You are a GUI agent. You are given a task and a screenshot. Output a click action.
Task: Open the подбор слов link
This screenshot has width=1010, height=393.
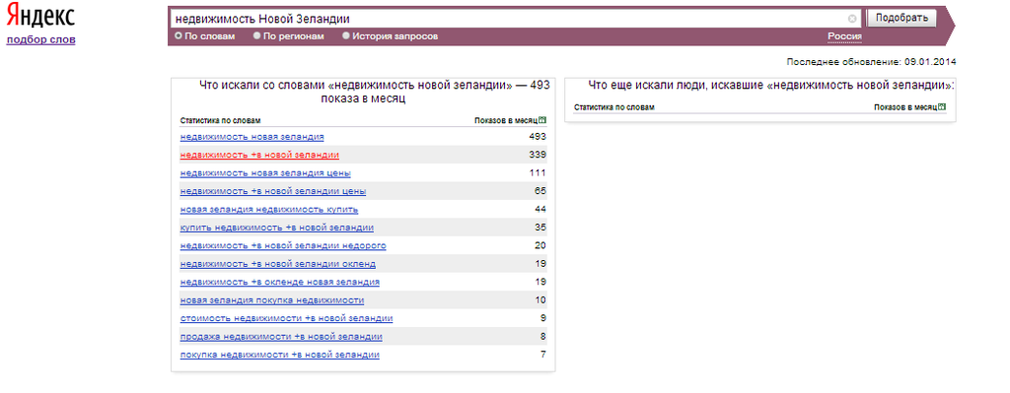pyautogui.click(x=40, y=39)
